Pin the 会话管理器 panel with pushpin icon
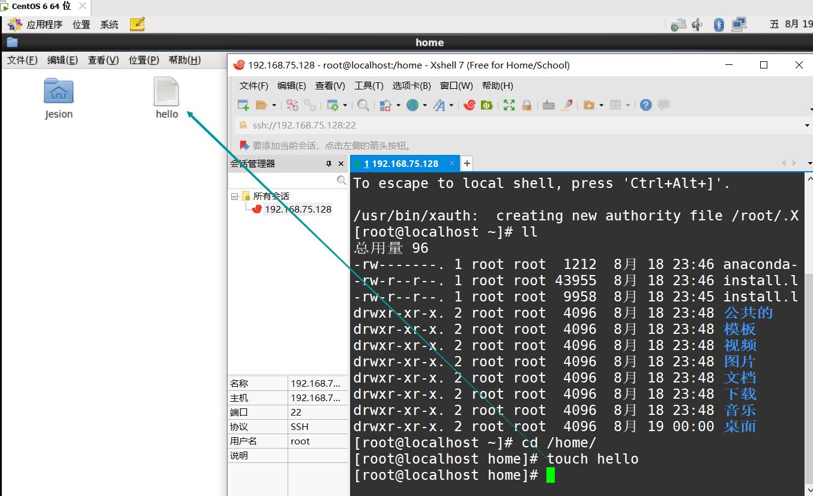813x496 pixels. pos(328,163)
